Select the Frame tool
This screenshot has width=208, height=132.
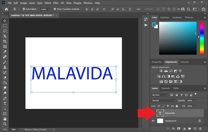(5, 46)
